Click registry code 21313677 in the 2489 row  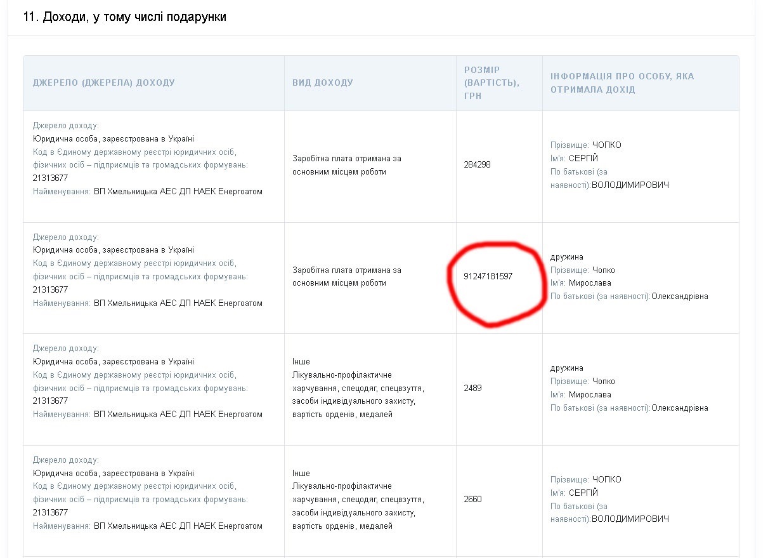[50, 401]
